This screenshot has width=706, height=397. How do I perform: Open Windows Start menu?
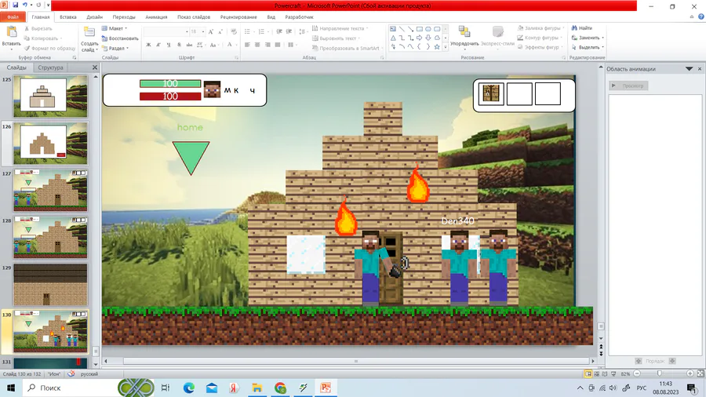[11, 388]
